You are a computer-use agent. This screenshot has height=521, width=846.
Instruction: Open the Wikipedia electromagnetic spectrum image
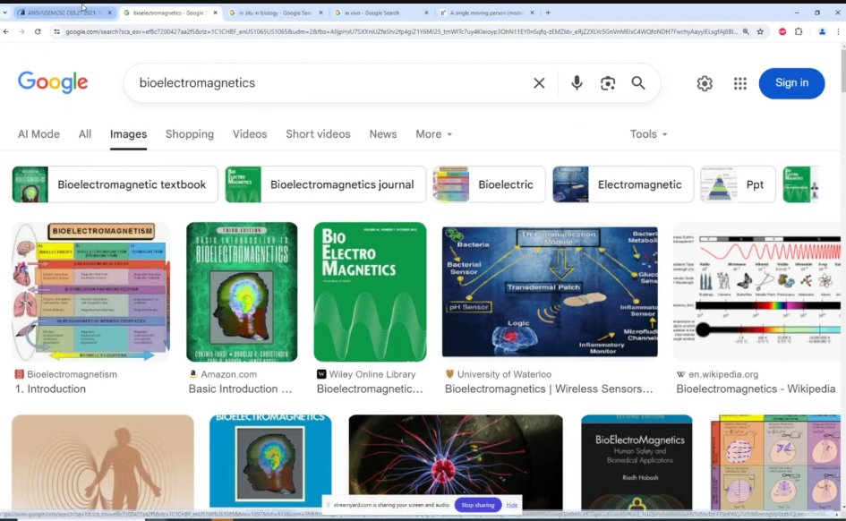click(x=757, y=292)
